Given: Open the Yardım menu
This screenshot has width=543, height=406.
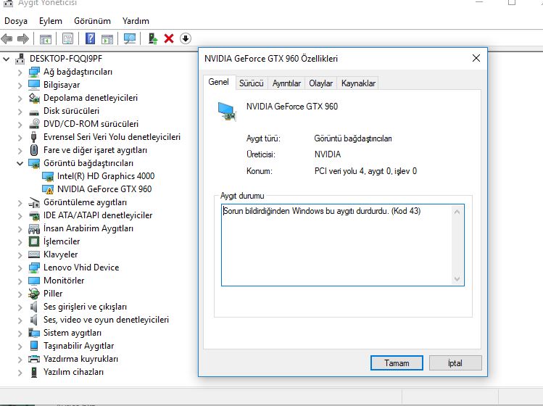Looking at the screenshot, I should [136, 21].
